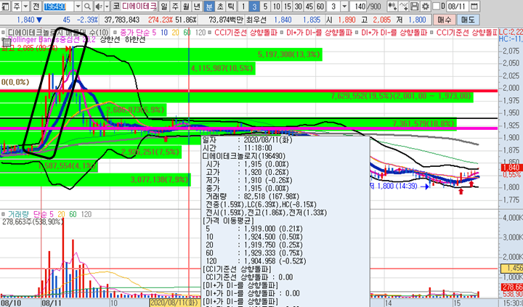
Task: Click low marker label 1,800 (14:39)
Action: pyautogui.click(x=397, y=187)
